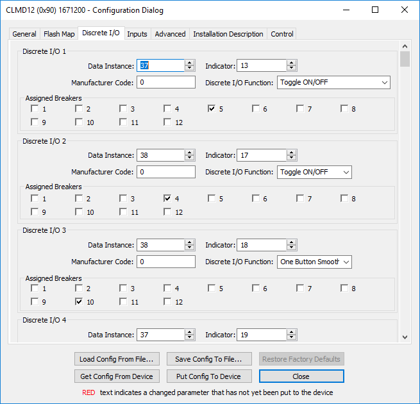The width and height of the screenshot is (420, 404).
Task: Open the Installation Description tab
Action: (x=228, y=34)
